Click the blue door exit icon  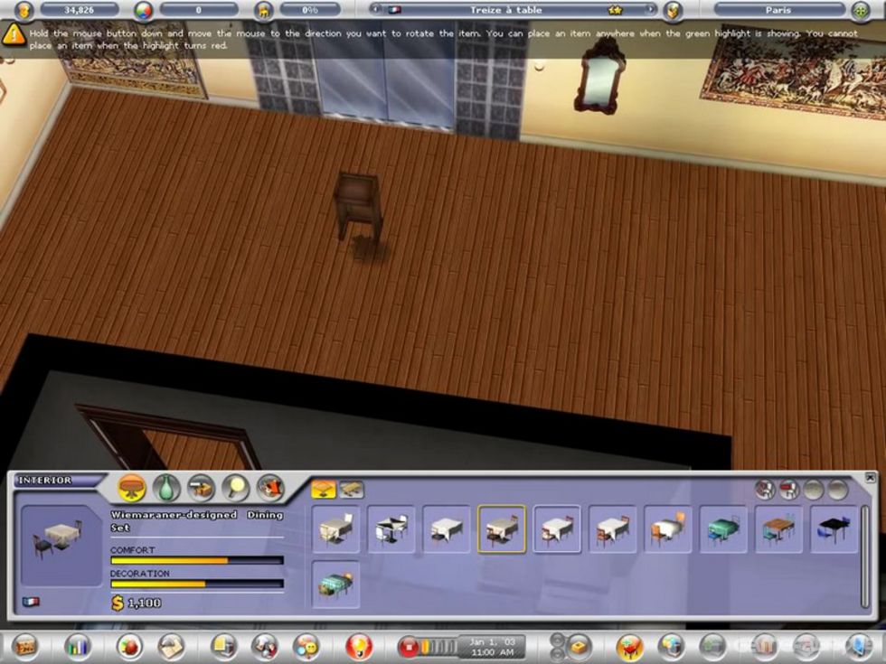click(859, 645)
